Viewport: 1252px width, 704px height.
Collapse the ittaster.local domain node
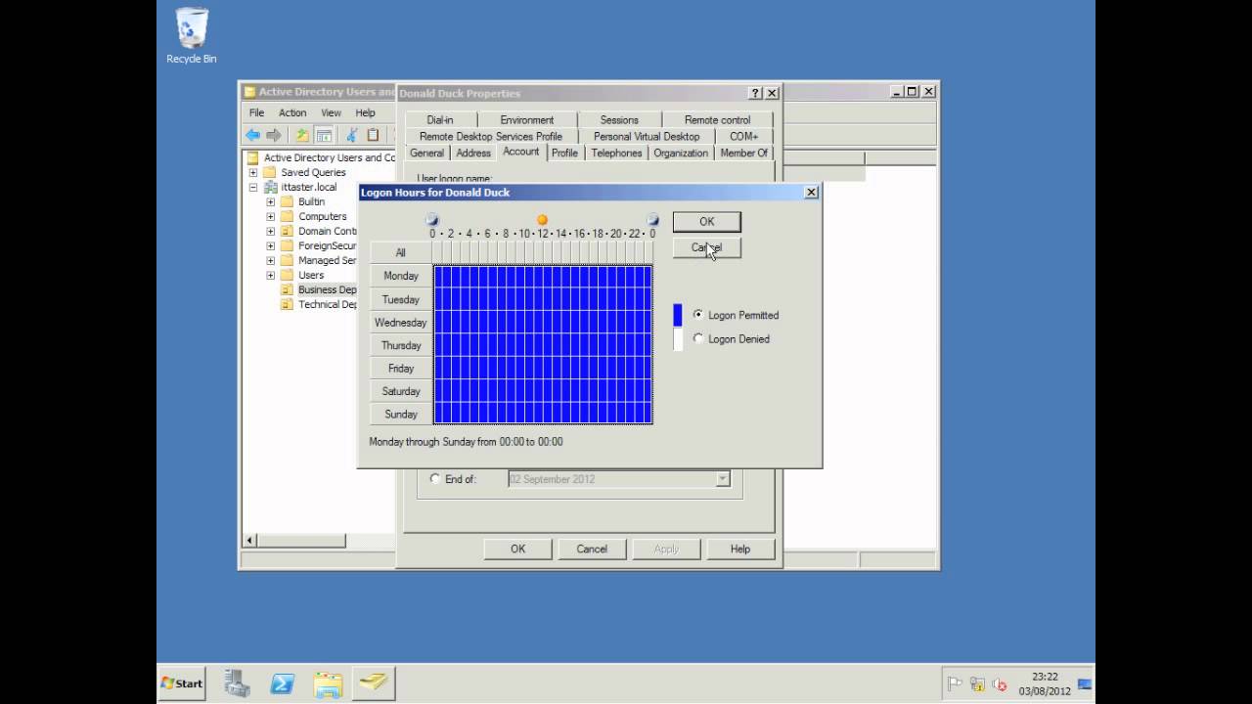click(252, 187)
